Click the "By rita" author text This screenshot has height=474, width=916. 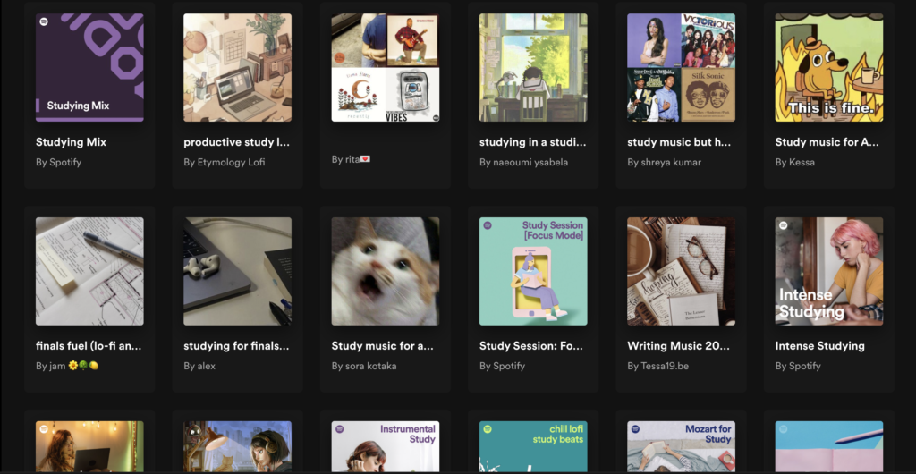point(351,159)
